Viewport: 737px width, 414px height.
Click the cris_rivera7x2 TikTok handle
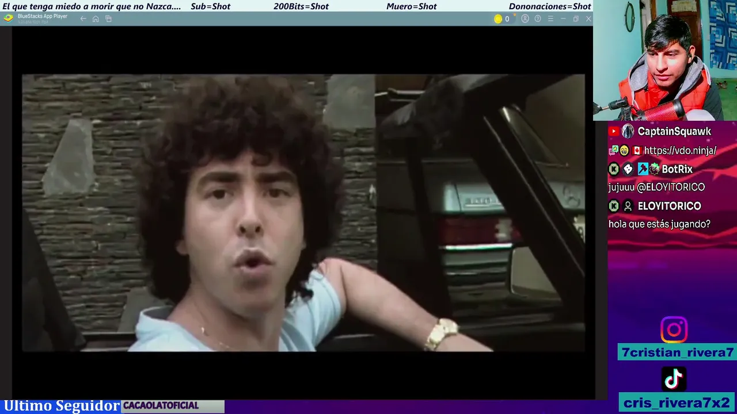pos(677,402)
